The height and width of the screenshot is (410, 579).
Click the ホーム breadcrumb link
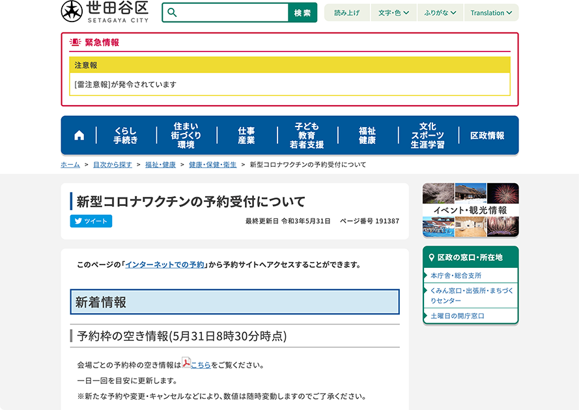70,164
